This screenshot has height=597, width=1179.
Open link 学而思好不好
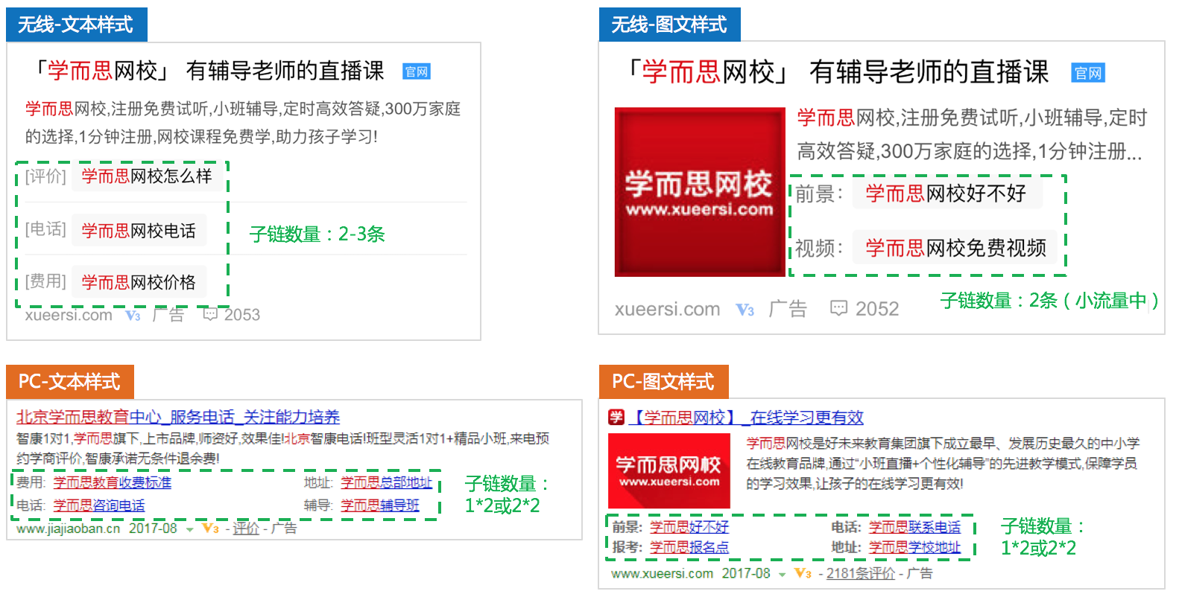pyautogui.click(x=689, y=527)
